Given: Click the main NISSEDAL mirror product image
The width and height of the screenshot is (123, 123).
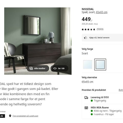Looking at the screenshot, I should (x=38, y=41).
